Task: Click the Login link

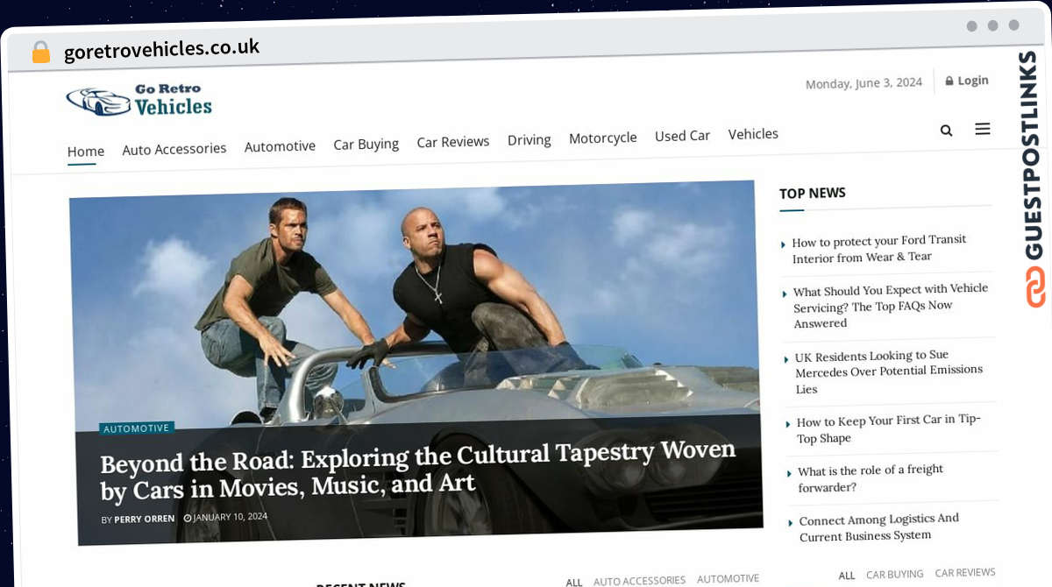Action: pos(967,81)
